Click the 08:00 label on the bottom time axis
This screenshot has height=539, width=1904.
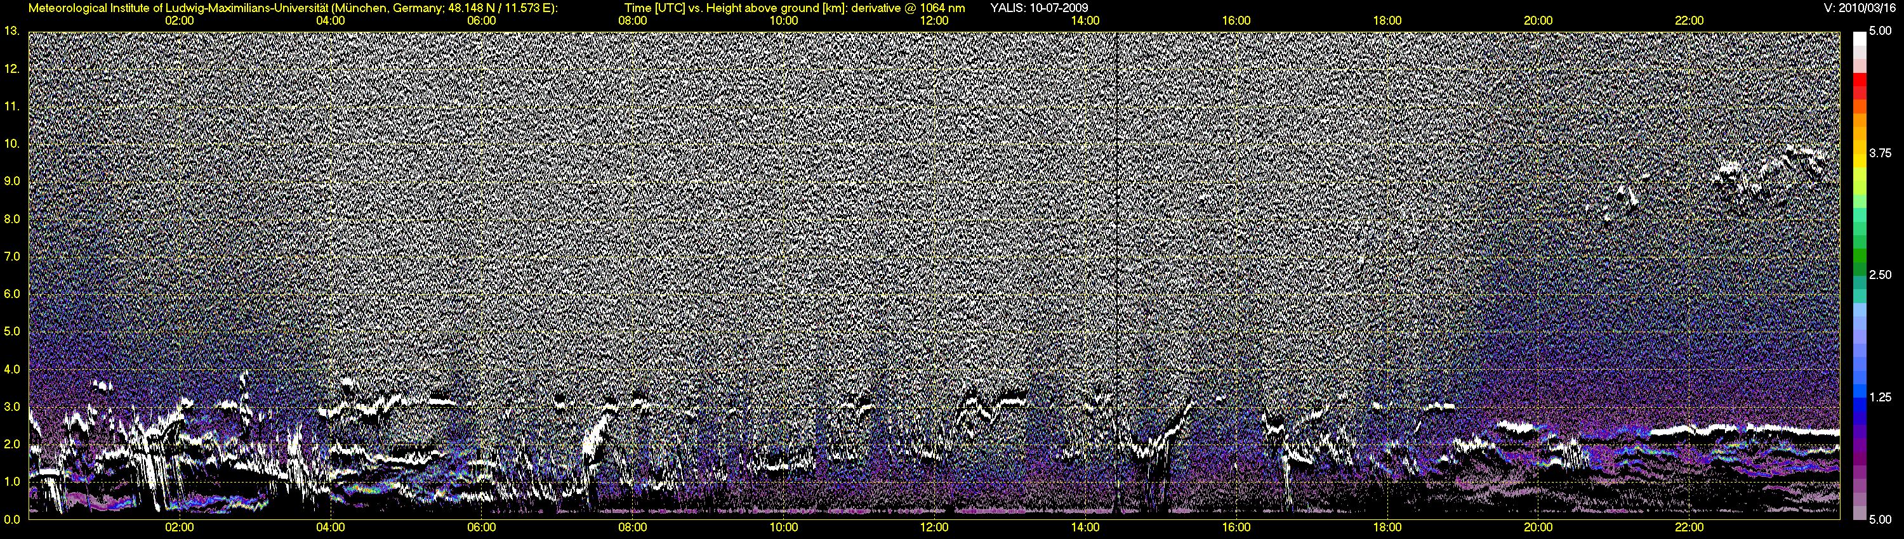(633, 527)
